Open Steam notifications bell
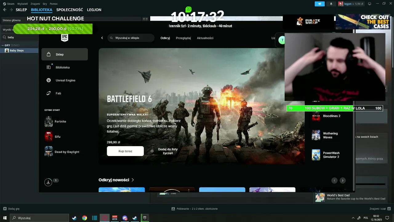 pos(331,4)
